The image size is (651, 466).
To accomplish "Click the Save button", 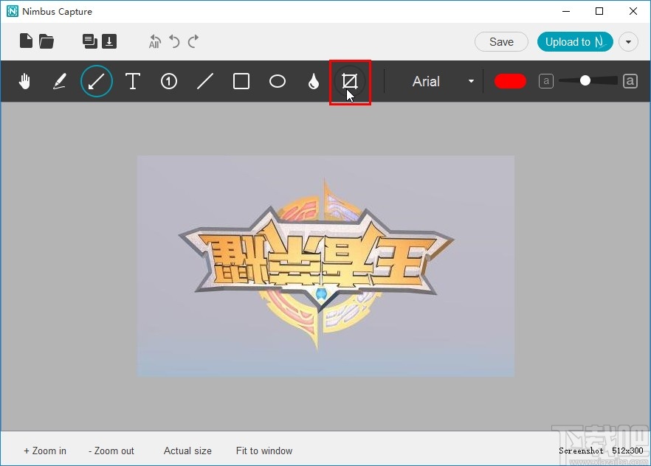I will coord(501,41).
